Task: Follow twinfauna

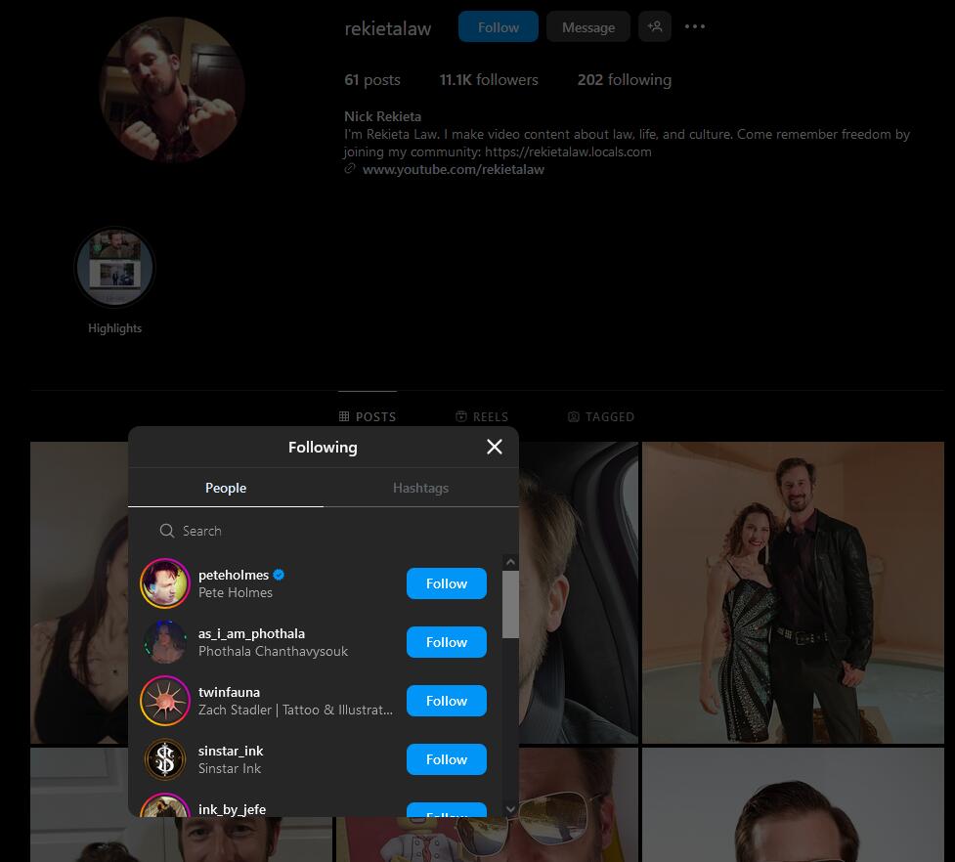Action: [x=447, y=701]
